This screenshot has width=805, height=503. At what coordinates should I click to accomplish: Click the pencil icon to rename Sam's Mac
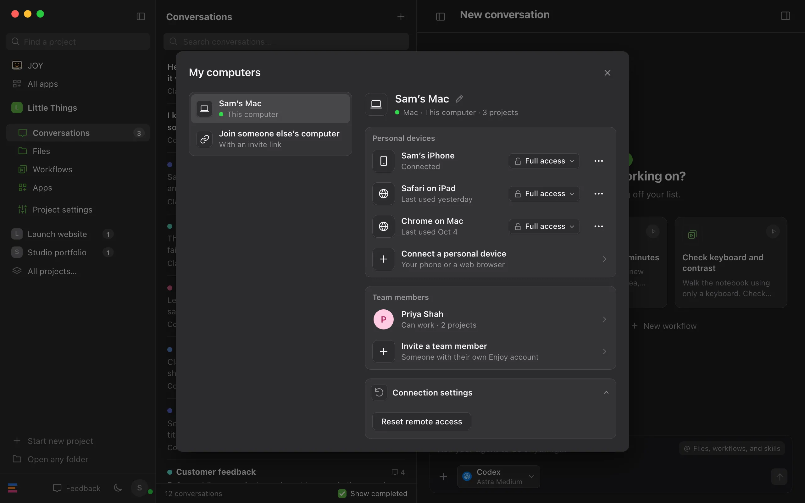coord(459,99)
